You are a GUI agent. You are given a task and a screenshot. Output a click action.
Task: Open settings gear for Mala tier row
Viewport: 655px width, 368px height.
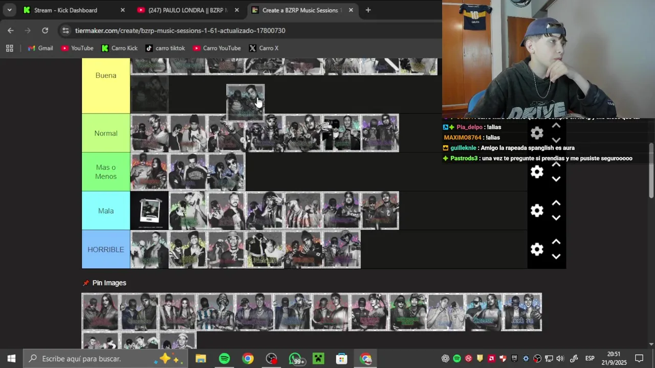(x=537, y=211)
